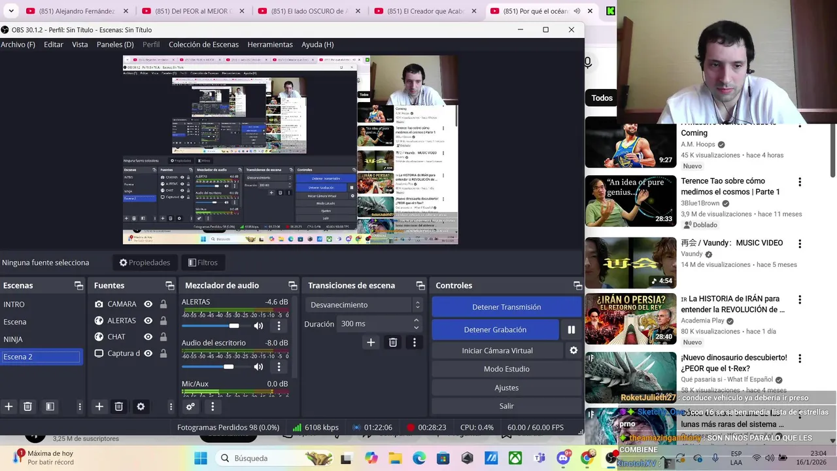Viewport: 837px width, 471px height.
Task: Undock the Fuentes panel
Action: pyautogui.click(x=170, y=286)
